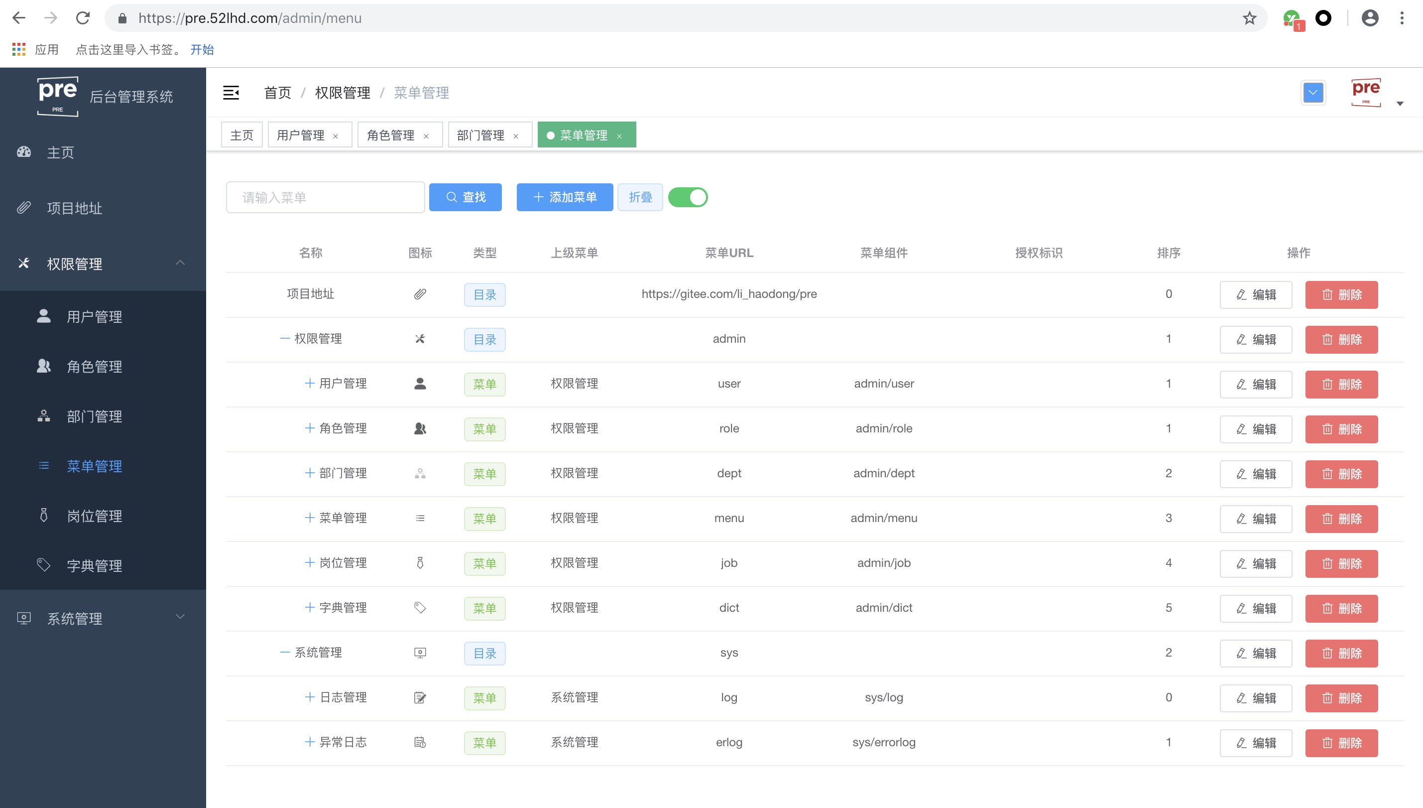Click the user icon next to 用户管理
The image size is (1423, 808).
44,316
